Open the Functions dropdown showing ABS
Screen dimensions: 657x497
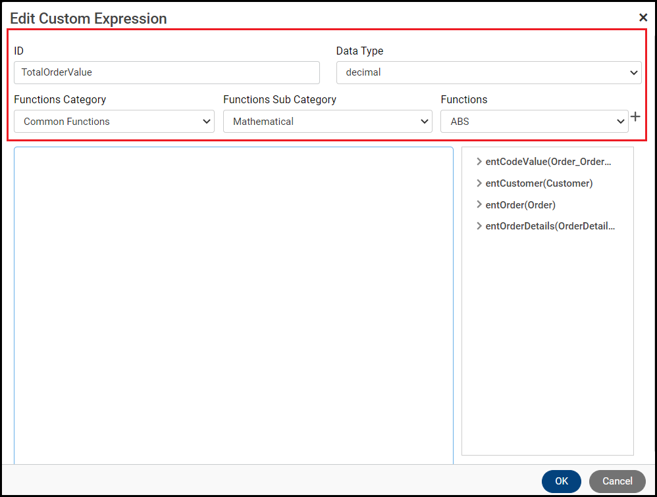click(x=534, y=122)
